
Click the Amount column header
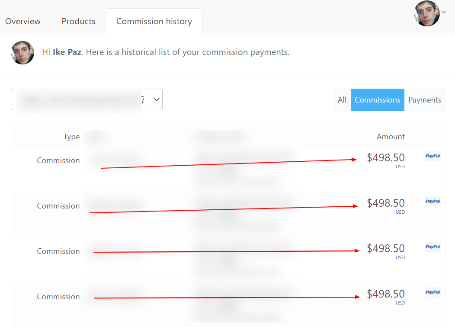pyautogui.click(x=391, y=137)
